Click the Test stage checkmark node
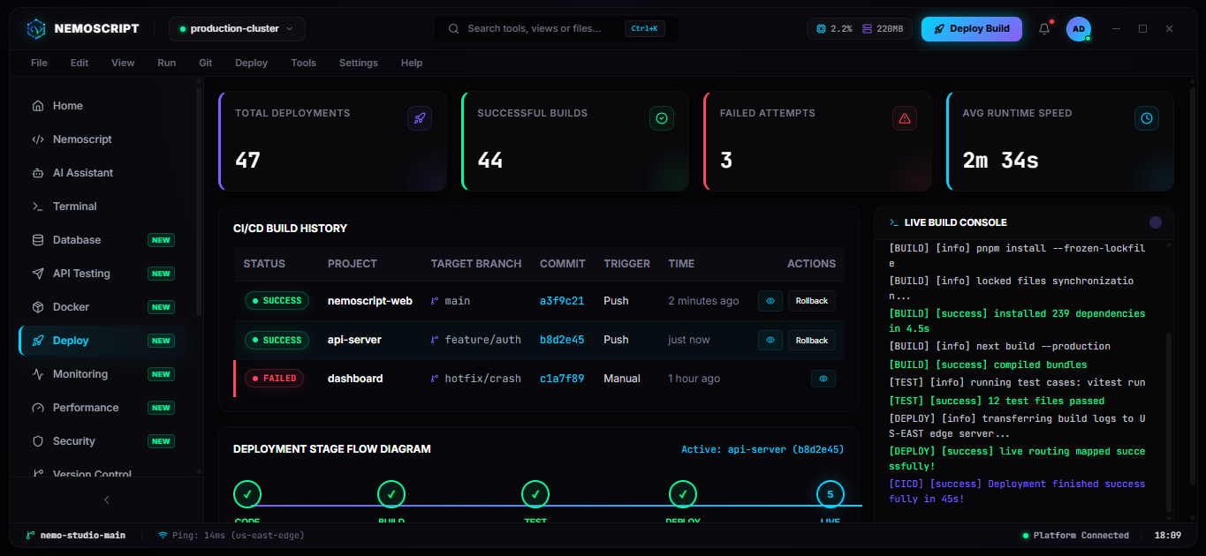The width and height of the screenshot is (1206, 556). pyautogui.click(x=535, y=494)
